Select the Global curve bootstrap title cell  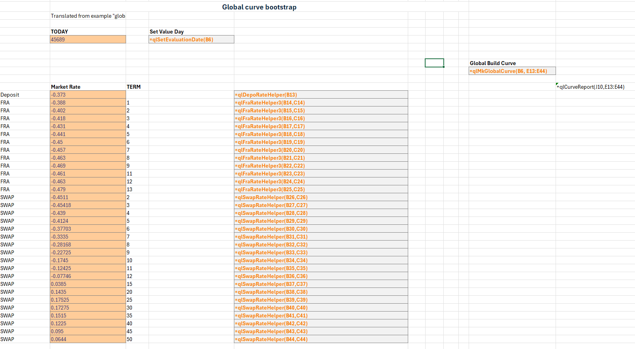click(x=259, y=7)
